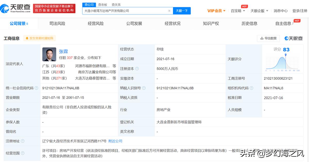Select the 查老板 search tab

coord(102,5)
